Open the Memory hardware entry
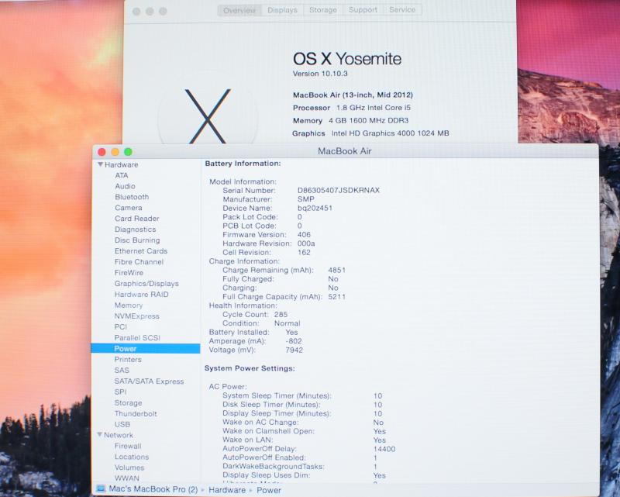The width and height of the screenshot is (620, 497). (x=129, y=305)
